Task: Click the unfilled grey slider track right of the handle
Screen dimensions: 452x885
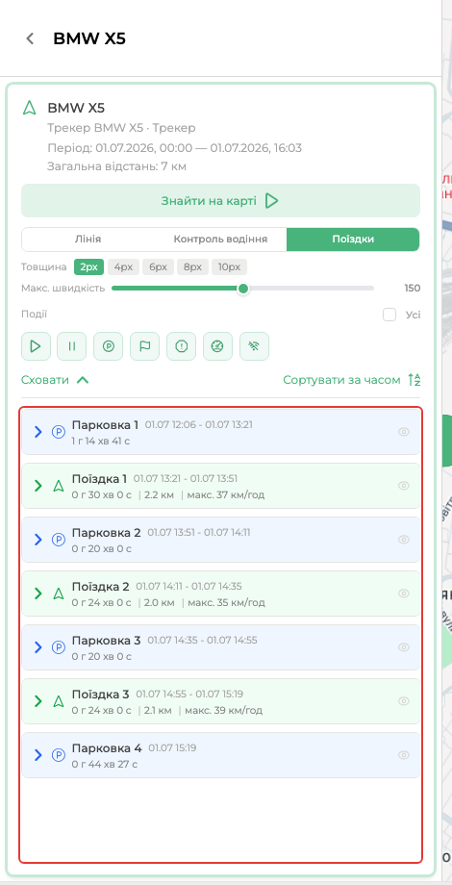Action: [312, 289]
